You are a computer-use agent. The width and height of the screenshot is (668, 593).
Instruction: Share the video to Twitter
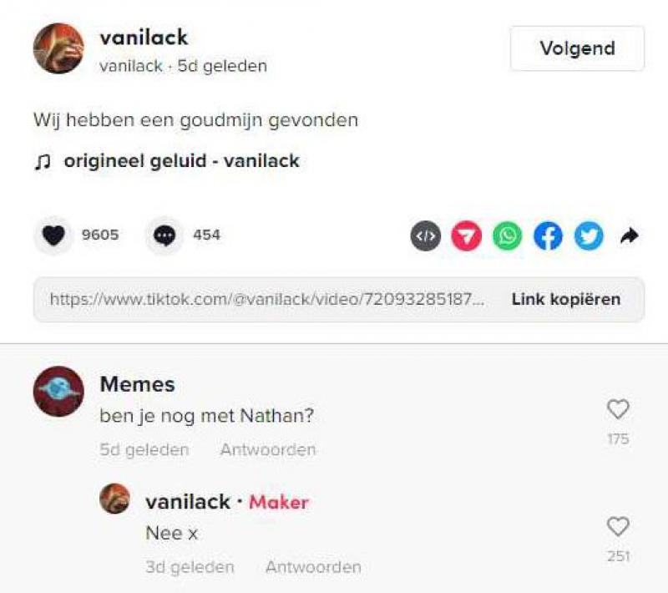(589, 236)
